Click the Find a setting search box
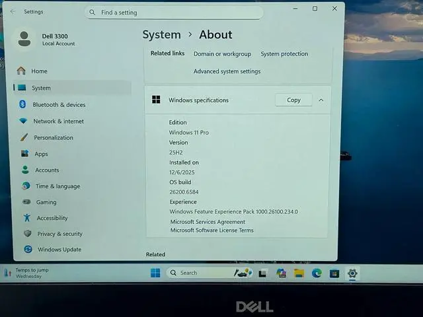The width and height of the screenshot is (423, 317). click(x=175, y=13)
